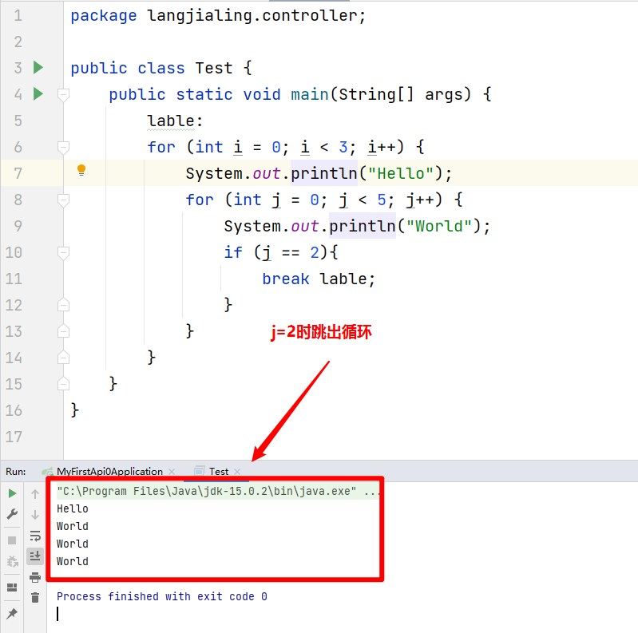Screen dimensions: 638x633
Task: Pin the Run tab
Action: point(12,614)
